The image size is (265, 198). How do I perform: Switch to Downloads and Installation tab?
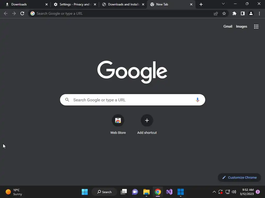coord(123,4)
